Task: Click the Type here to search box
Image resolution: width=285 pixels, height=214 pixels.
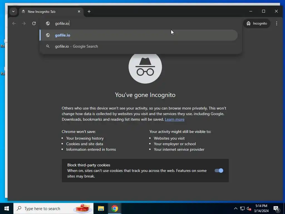Action: click(x=53, y=208)
